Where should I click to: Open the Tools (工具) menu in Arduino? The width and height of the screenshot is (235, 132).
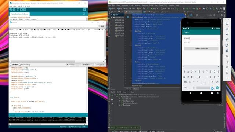point(25,6)
